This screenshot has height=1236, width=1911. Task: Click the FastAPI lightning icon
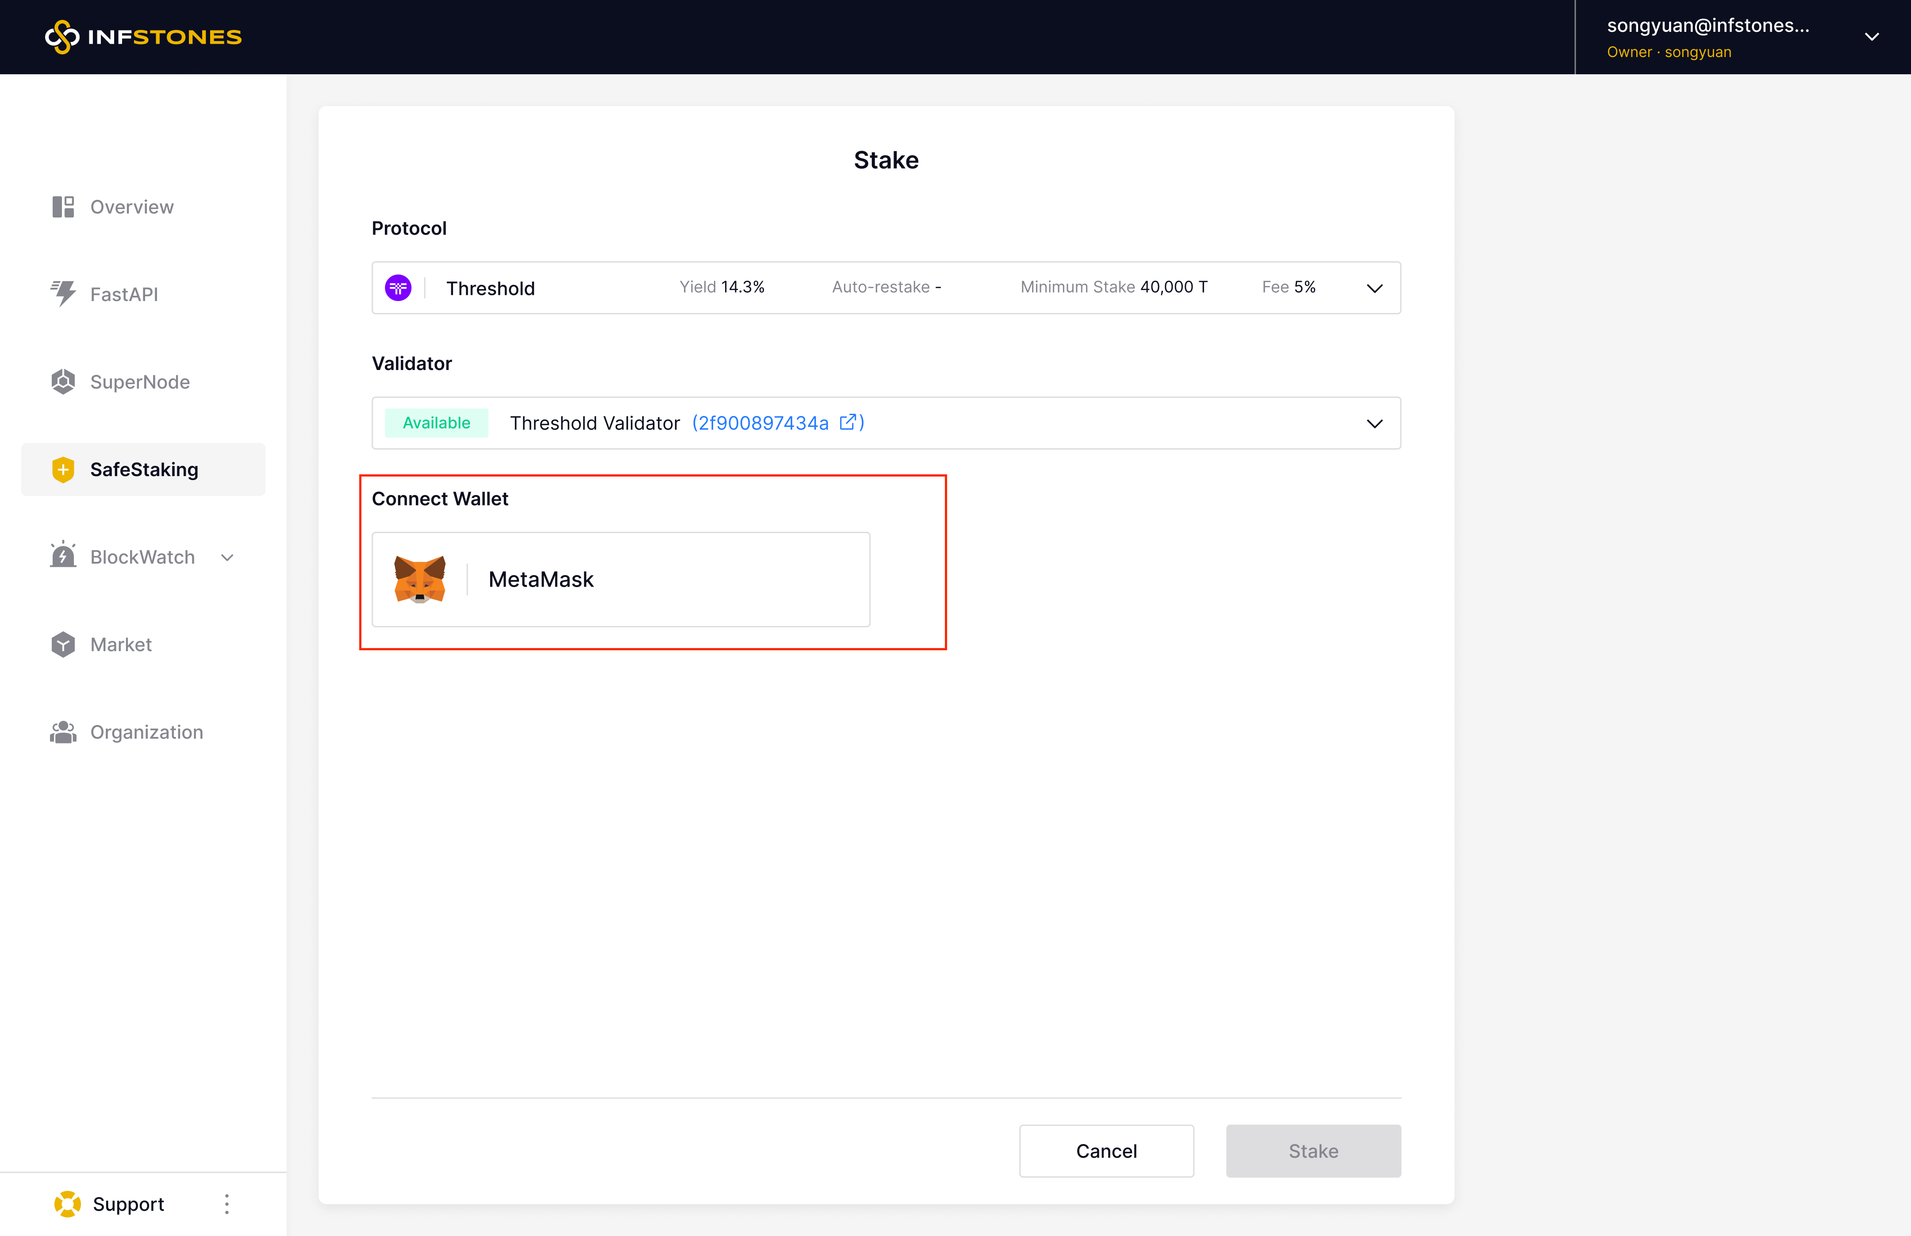(63, 294)
